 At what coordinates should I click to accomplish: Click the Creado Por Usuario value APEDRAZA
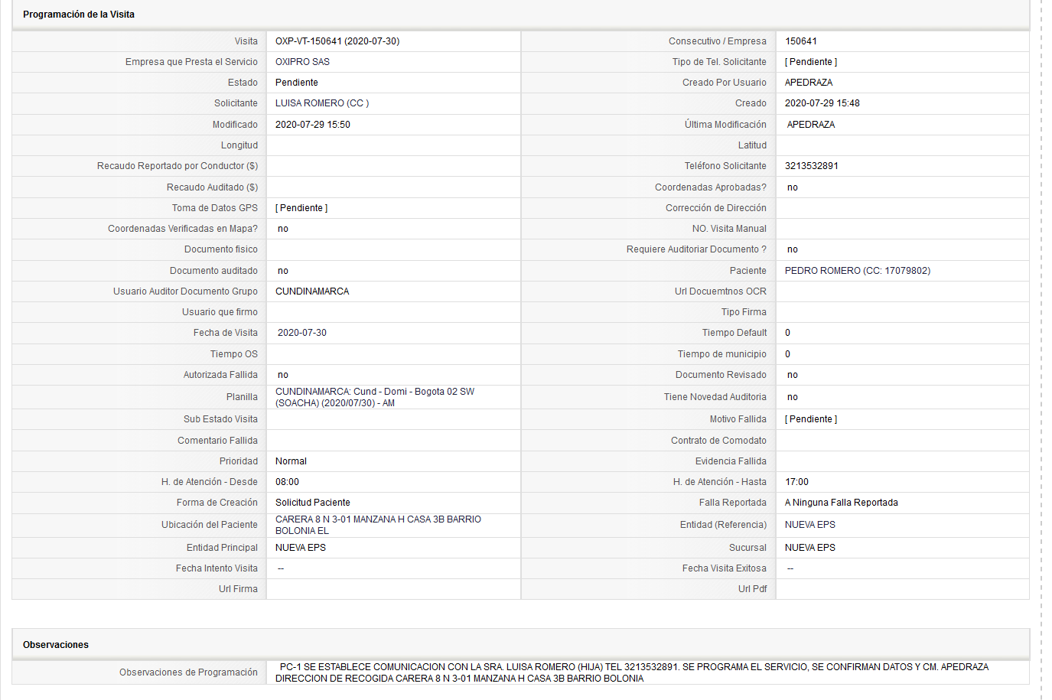click(x=809, y=83)
